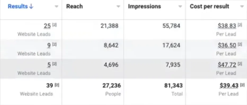Image resolution: width=247 pixels, height=105 pixels.
Task: Click the footnote icon beside $38.83
Action: (240, 25)
